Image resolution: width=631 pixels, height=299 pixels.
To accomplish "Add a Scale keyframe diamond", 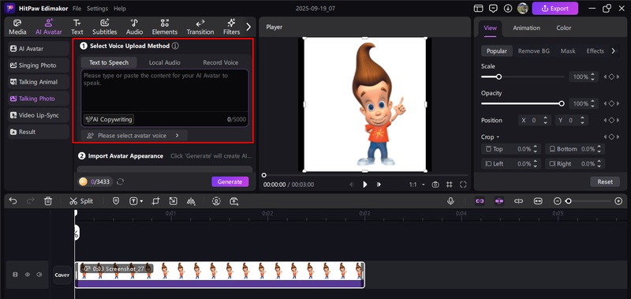I will [x=611, y=77].
